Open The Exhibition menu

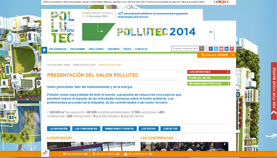(x=58, y=49)
